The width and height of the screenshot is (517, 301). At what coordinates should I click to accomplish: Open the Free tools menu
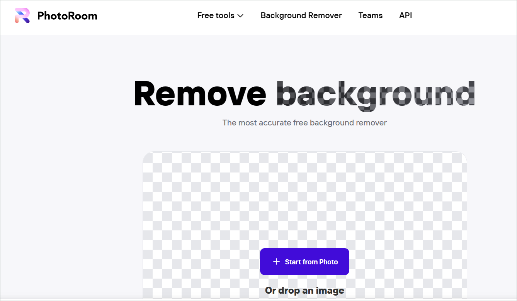[216, 16]
